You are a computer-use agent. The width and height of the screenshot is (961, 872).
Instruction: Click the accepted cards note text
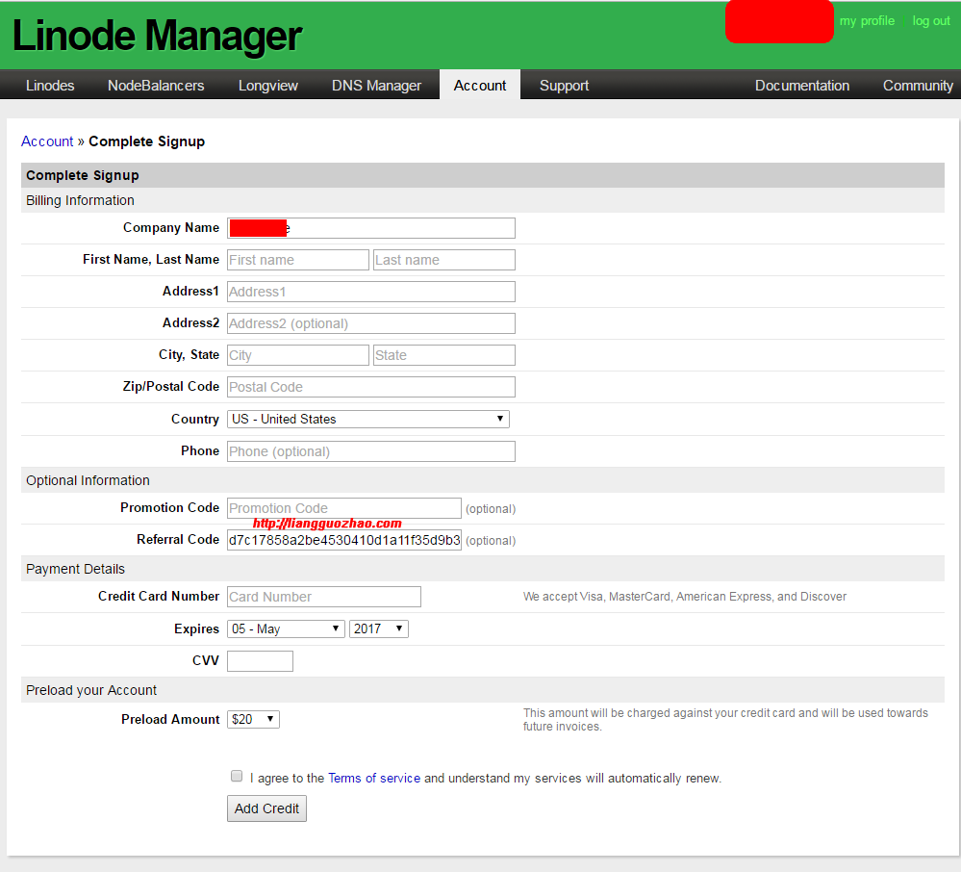[685, 597]
